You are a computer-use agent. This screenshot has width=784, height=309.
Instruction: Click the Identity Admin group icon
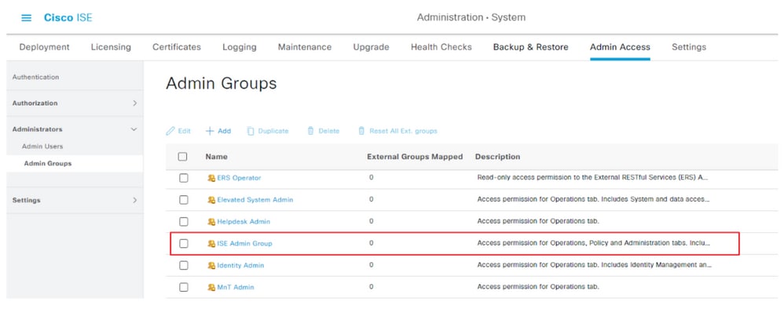[x=211, y=266]
